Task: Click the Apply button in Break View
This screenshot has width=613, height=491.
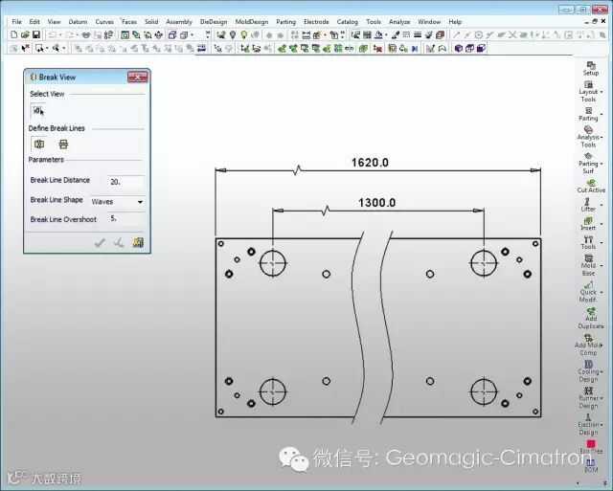Action: [119, 243]
